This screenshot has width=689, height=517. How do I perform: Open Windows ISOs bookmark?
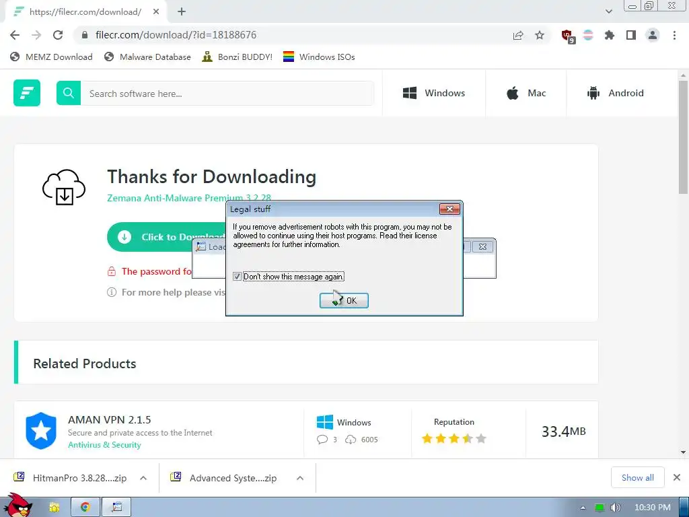click(319, 57)
